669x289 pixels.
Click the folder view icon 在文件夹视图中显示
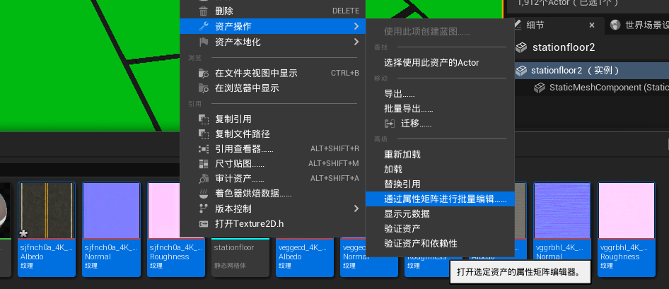tap(203, 73)
